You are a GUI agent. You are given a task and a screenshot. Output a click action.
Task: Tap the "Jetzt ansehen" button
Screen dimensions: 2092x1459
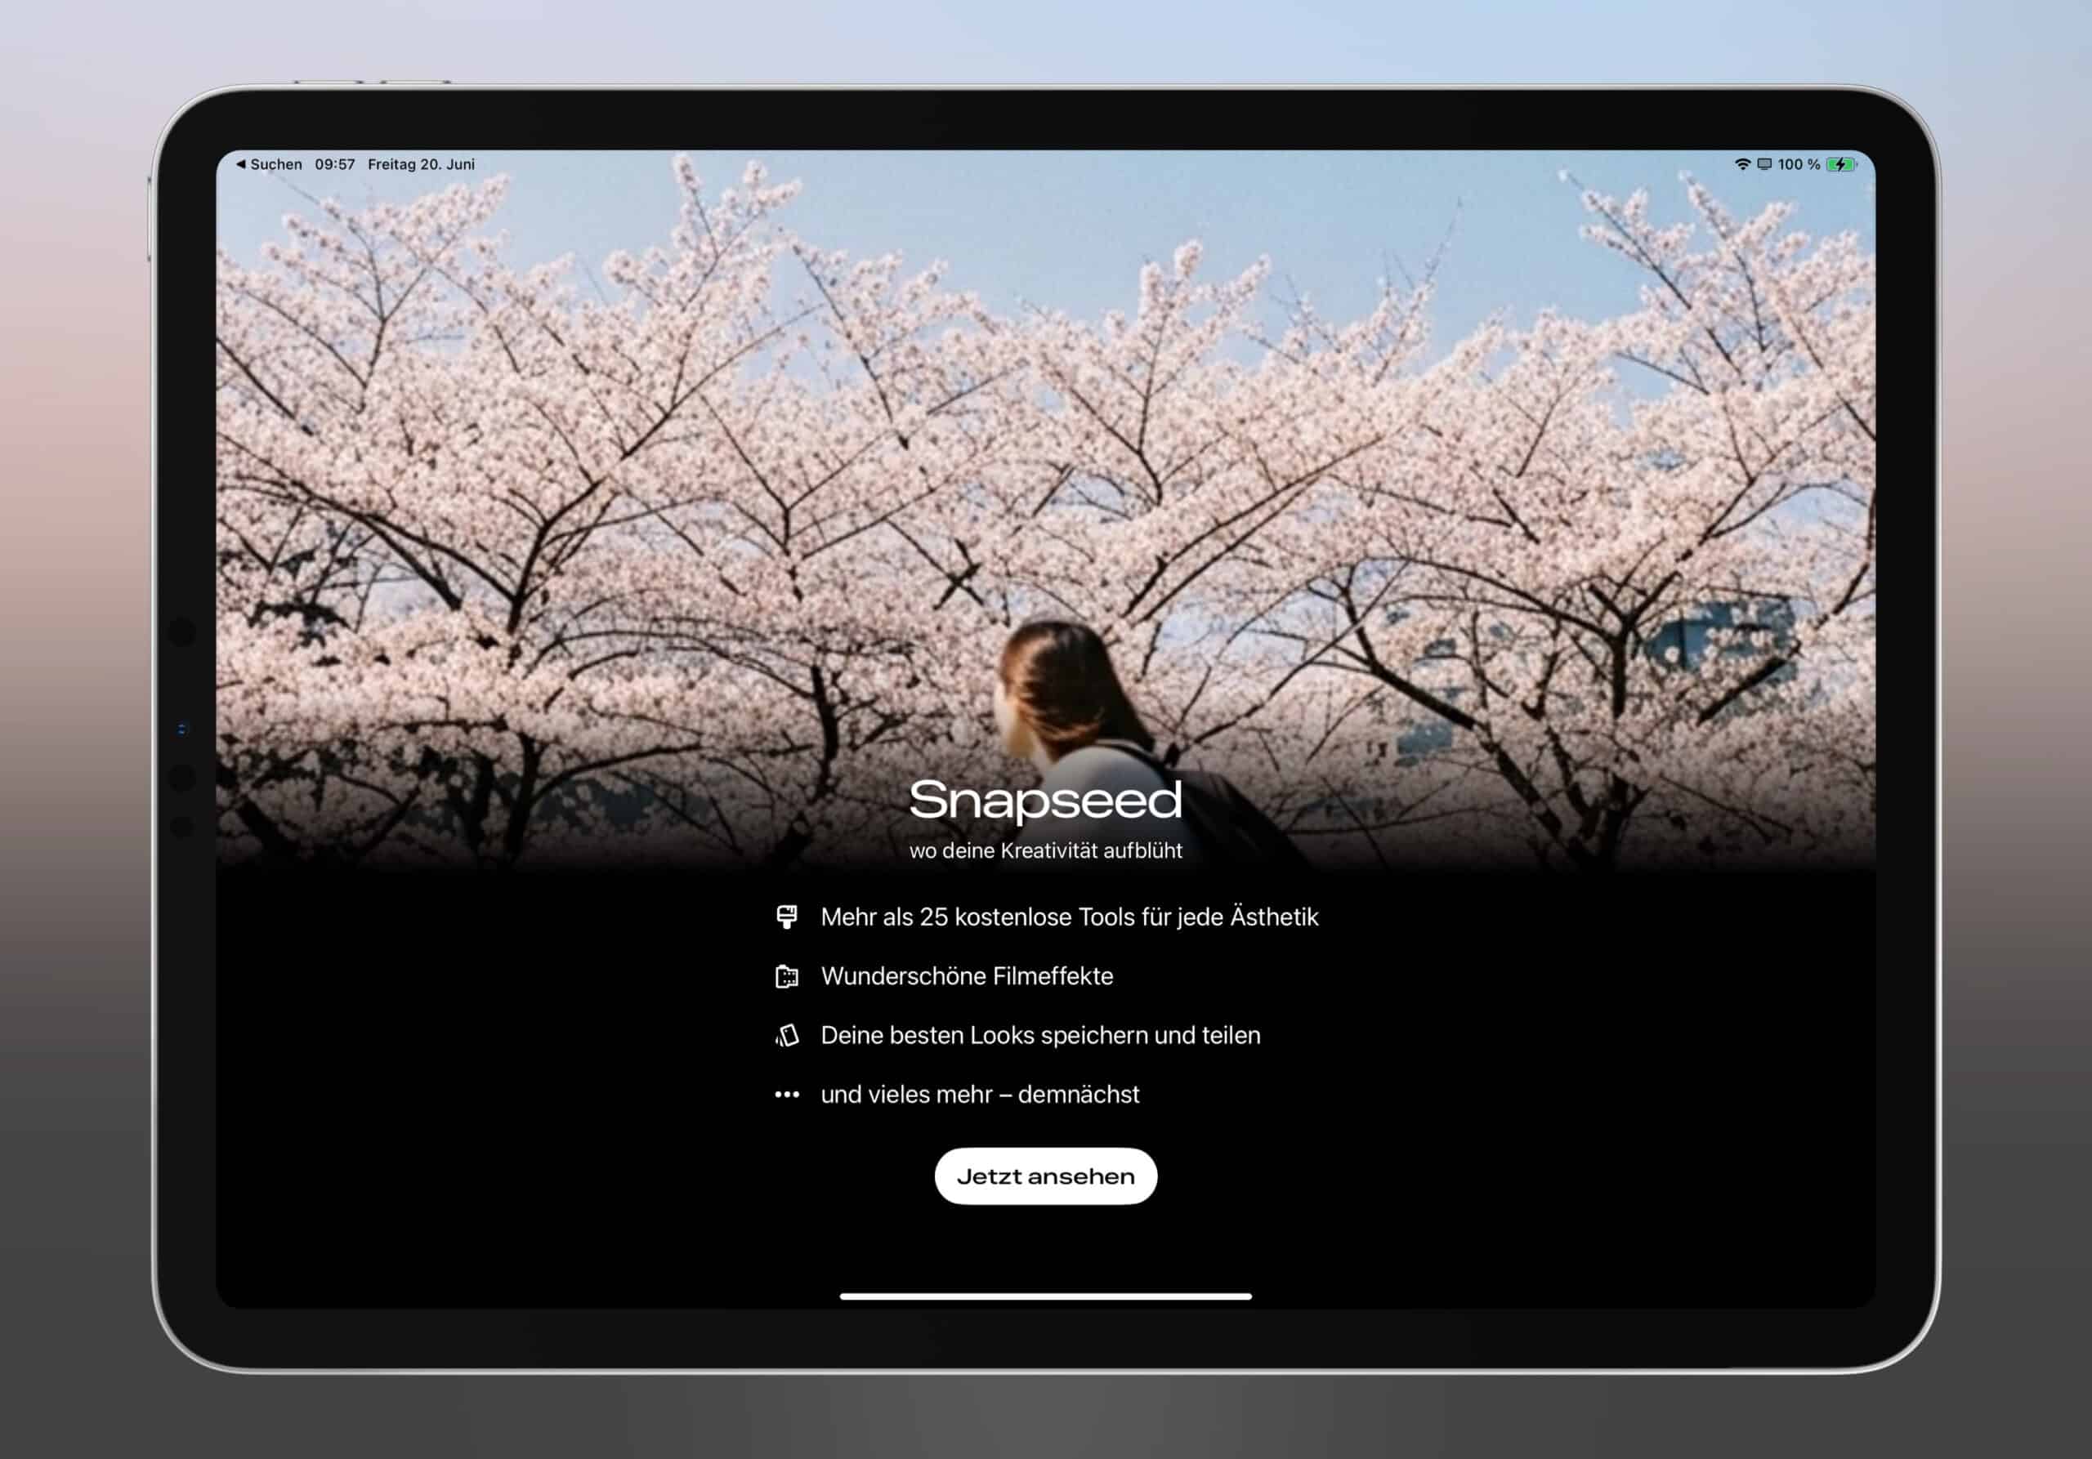point(1045,1176)
